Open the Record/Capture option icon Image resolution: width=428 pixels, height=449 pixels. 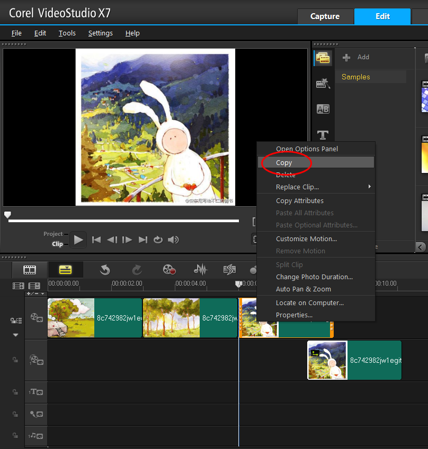169,270
